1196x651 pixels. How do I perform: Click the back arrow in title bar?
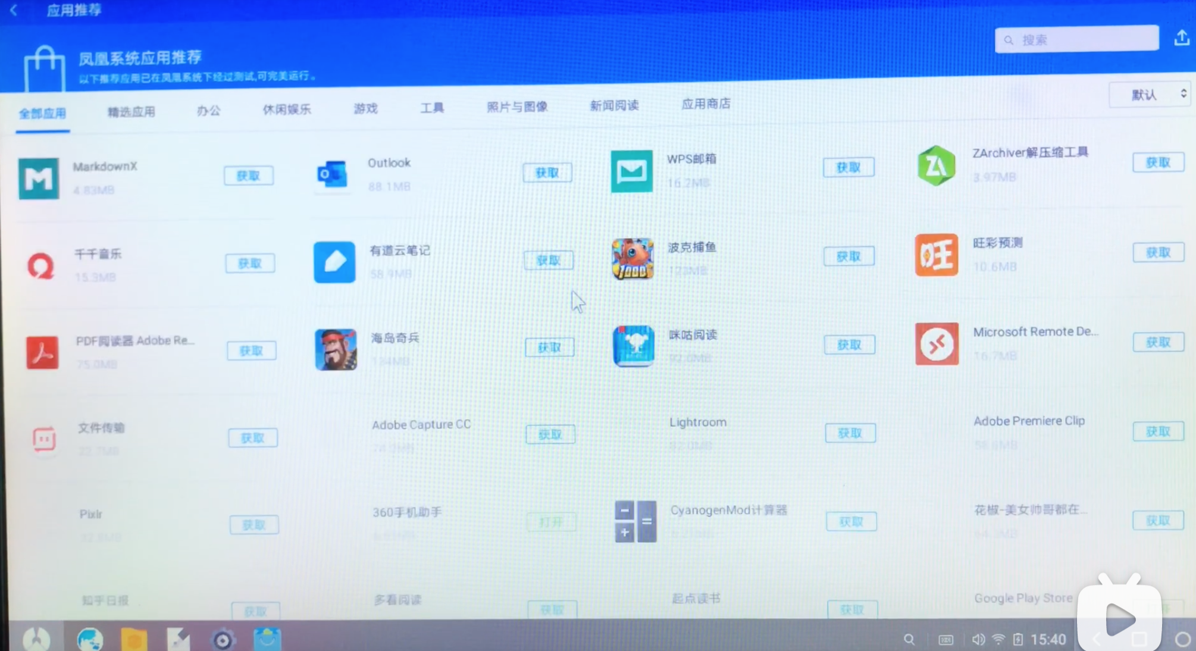click(14, 10)
